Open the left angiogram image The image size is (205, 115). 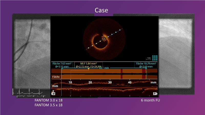[31, 51]
